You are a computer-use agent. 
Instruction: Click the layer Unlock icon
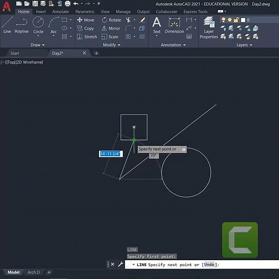point(247,36)
